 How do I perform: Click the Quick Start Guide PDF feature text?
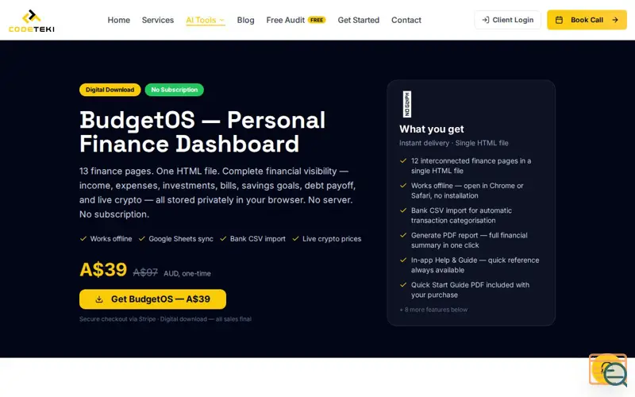470,290
